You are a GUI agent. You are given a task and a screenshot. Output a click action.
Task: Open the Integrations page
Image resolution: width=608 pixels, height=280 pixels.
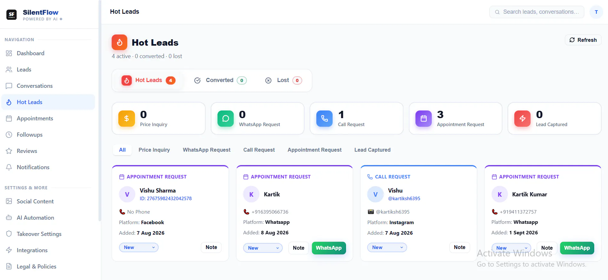pos(48,250)
